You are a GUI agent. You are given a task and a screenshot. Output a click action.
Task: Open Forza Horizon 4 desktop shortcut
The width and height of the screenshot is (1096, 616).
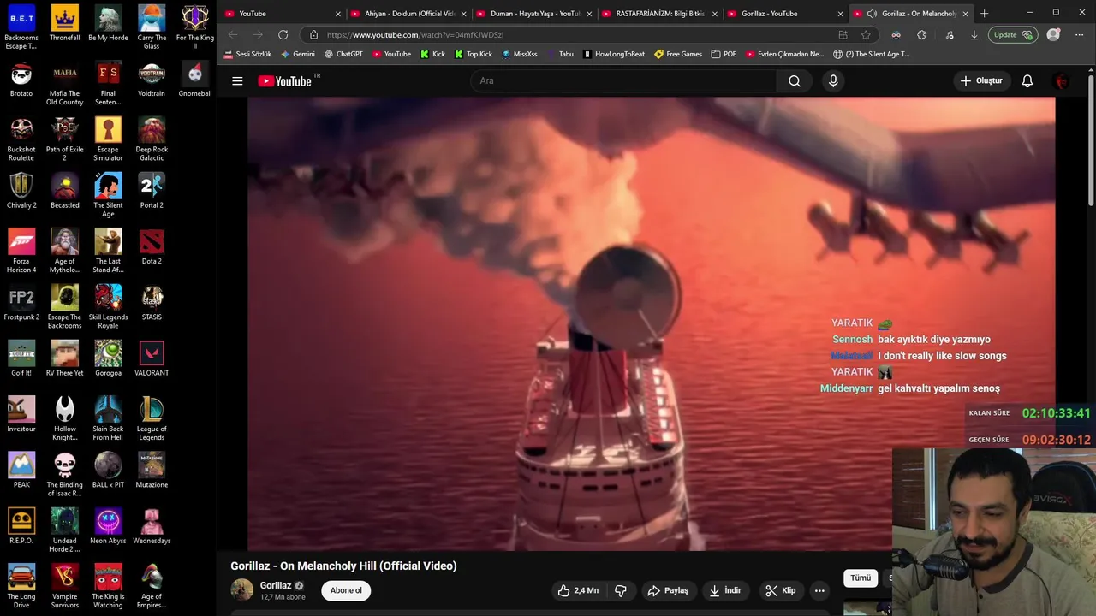tap(21, 252)
